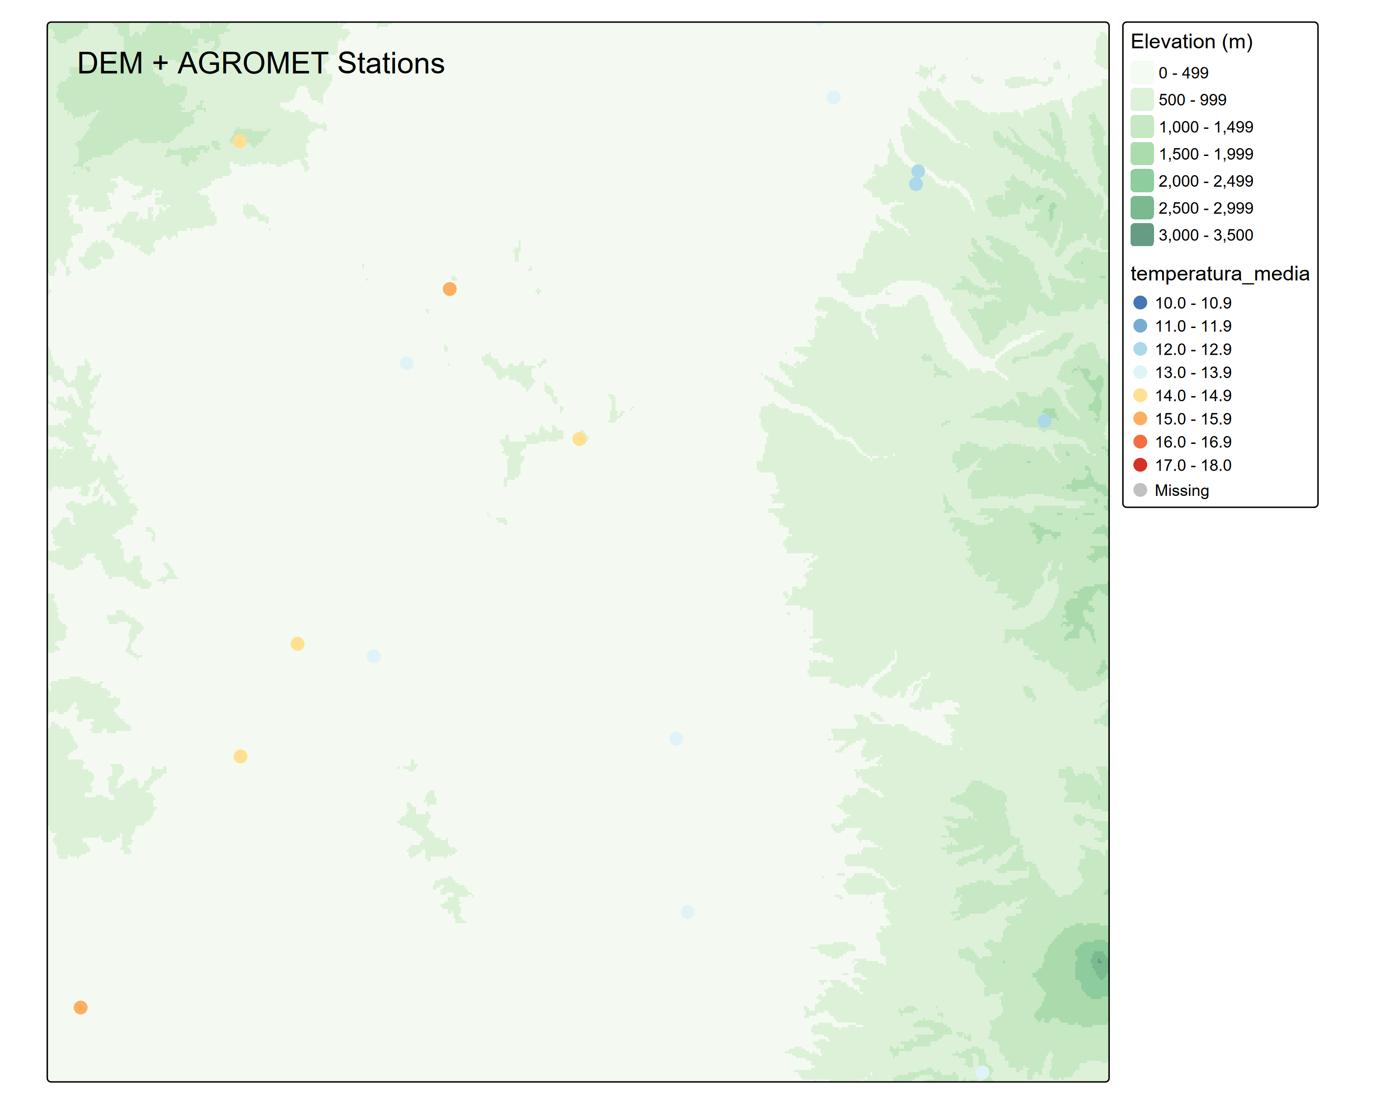Click the 2,000 - 2,499 elevation swatch
This screenshot has height=1104, width=1381.
[x=1142, y=181]
